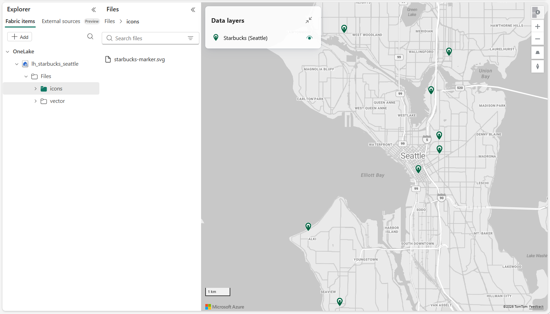
Task: Collapse the OneLake tree node
Action: pyautogui.click(x=8, y=52)
